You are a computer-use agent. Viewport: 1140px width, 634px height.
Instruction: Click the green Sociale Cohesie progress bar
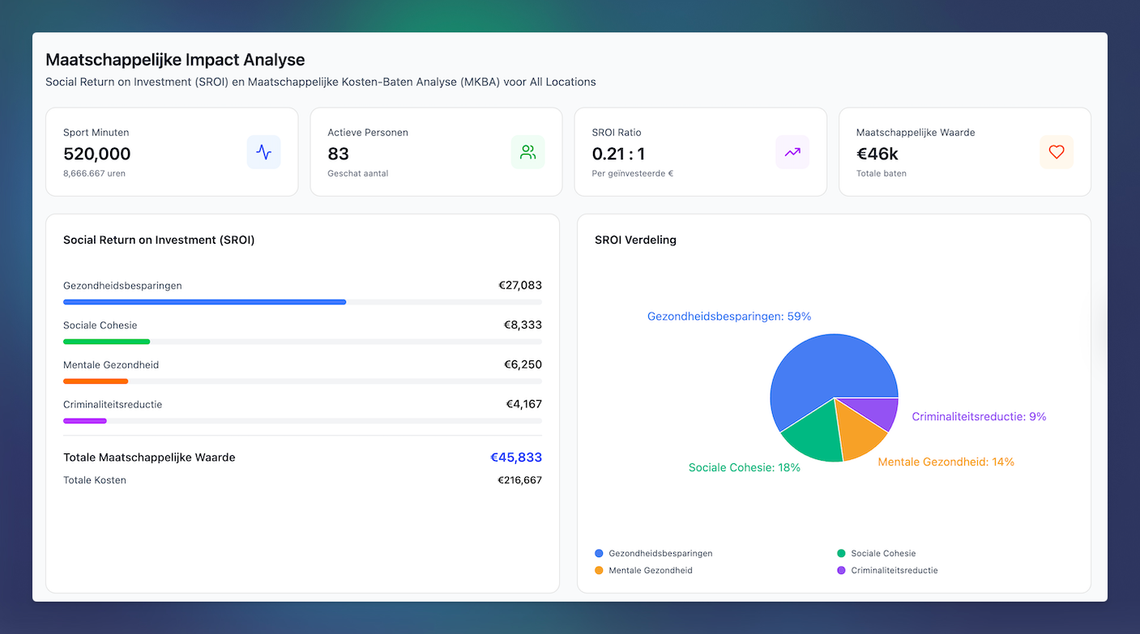tap(106, 342)
